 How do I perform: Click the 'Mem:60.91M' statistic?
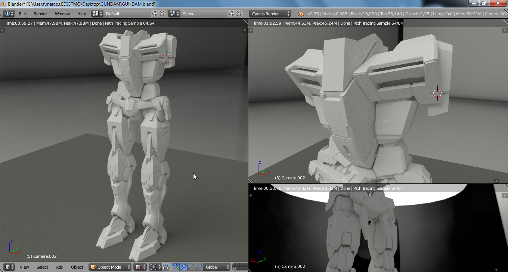pos(469,14)
